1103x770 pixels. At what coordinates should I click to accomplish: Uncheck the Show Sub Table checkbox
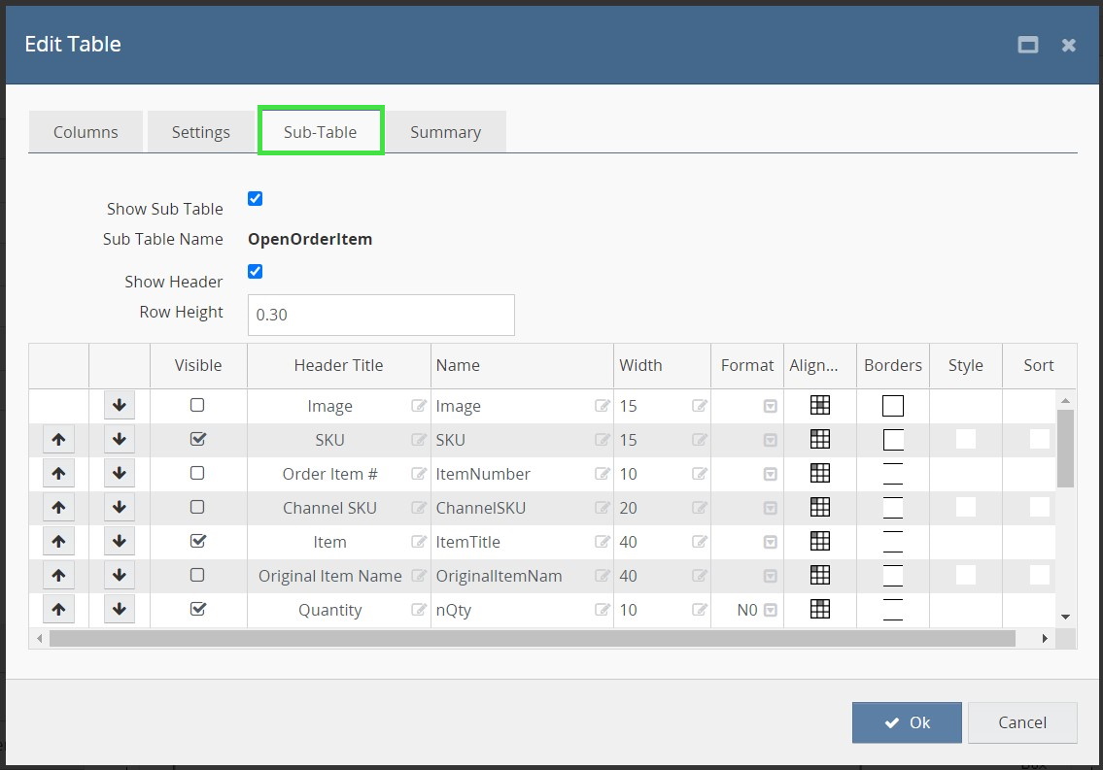256,199
